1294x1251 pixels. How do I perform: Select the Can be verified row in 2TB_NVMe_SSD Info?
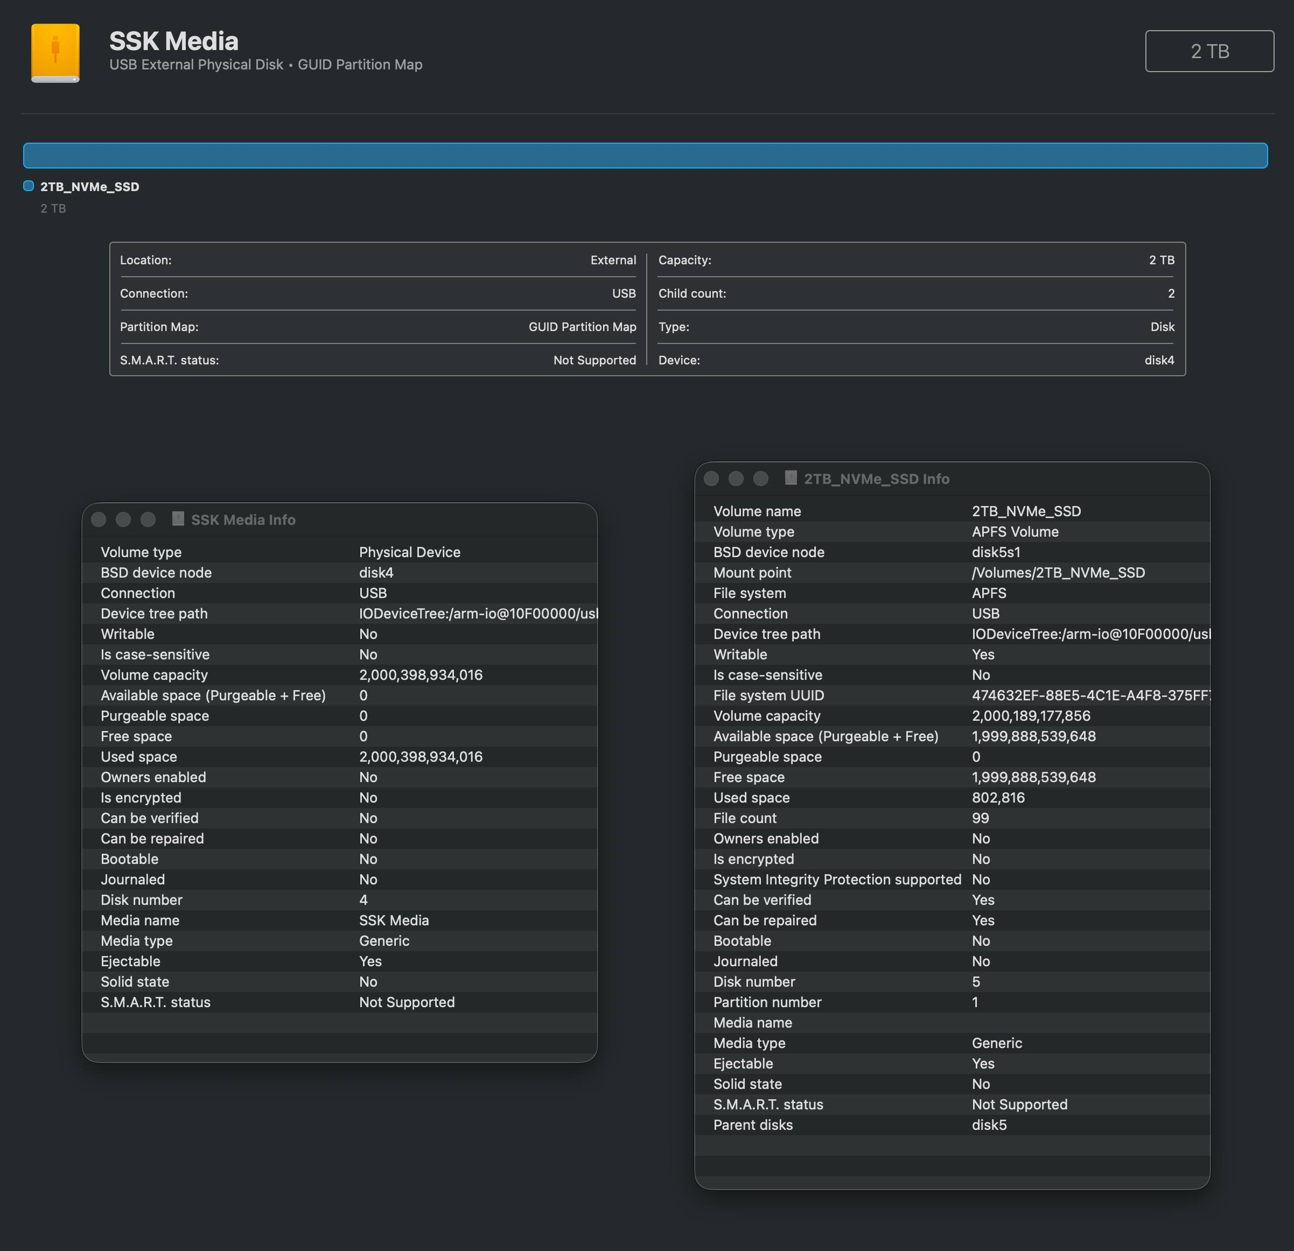(x=952, y=900)
